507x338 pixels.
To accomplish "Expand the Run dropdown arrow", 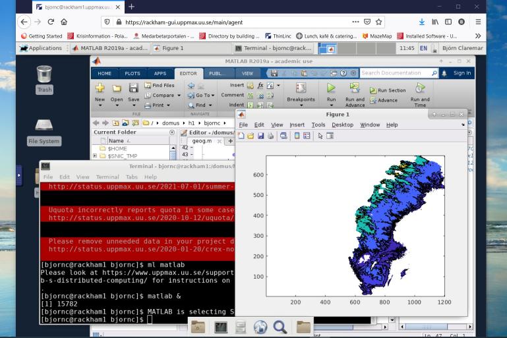I will click(332, 105).
